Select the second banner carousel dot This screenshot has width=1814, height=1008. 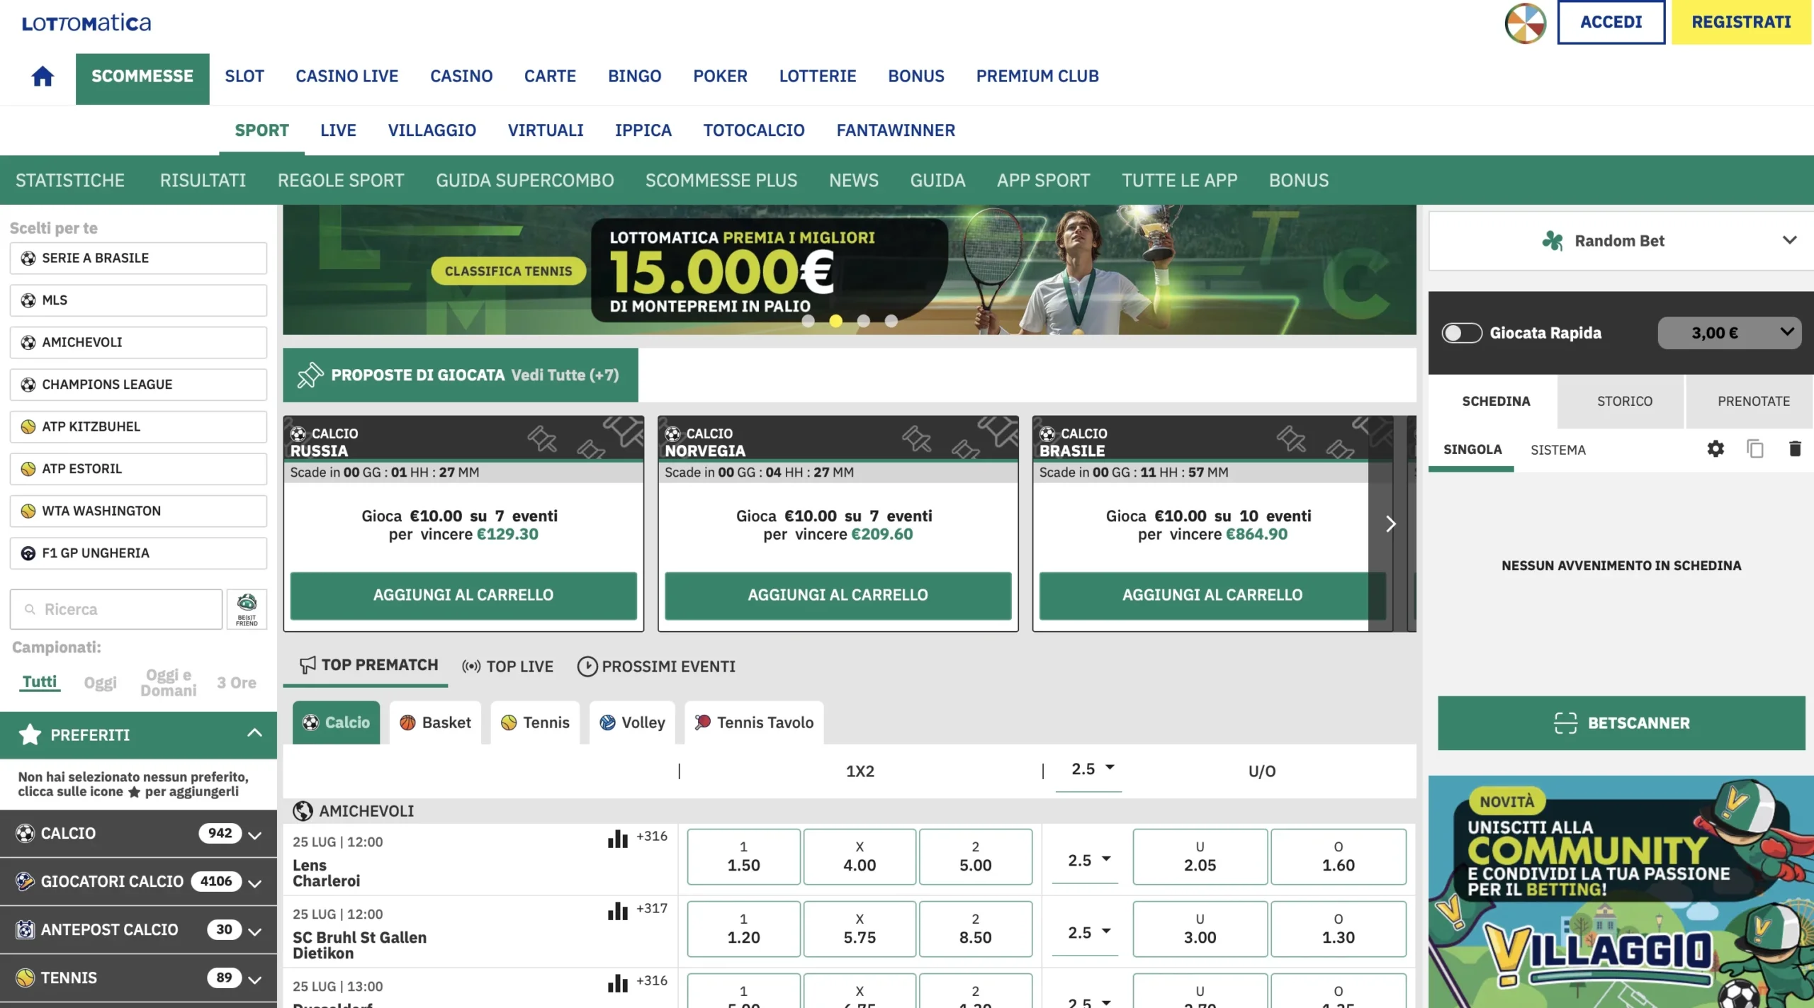pos(835,321)
